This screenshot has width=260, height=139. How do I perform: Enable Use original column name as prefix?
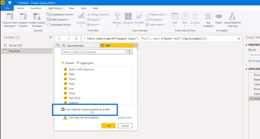pos(63,109)
